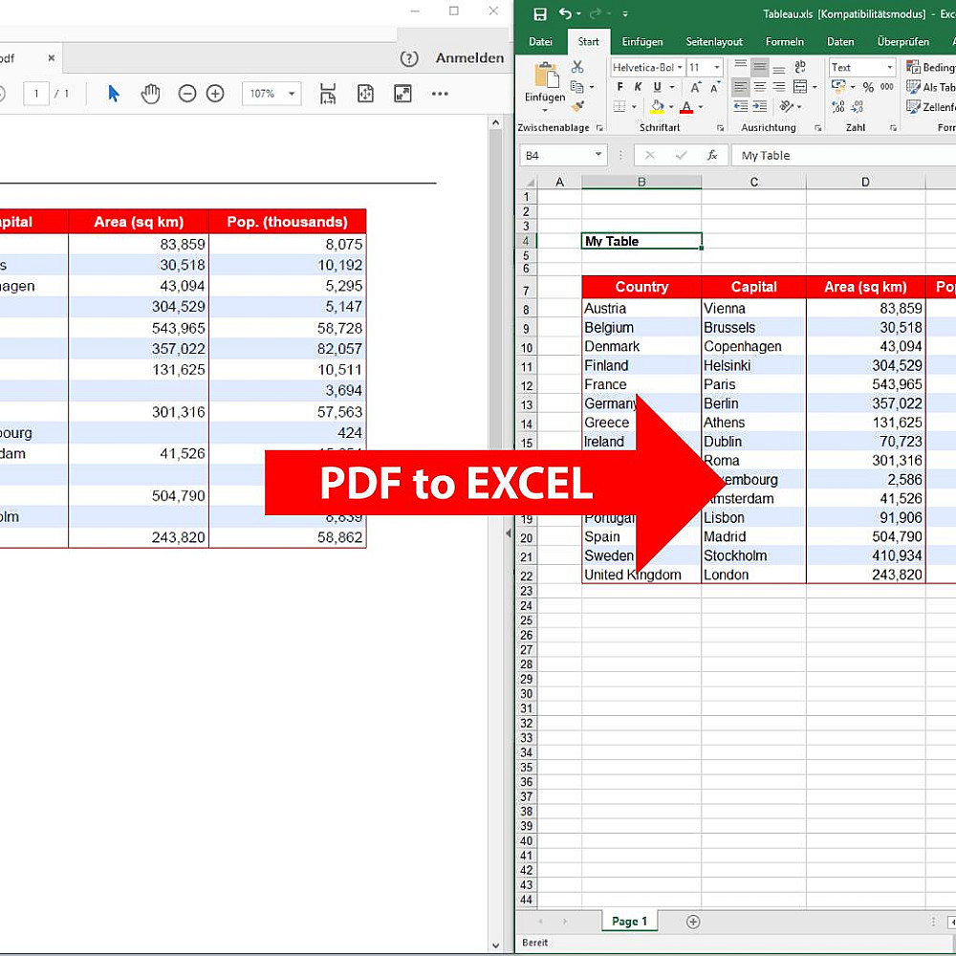The image size is (956, 956).
Task: Expand the Ausrichtung dialog launcher
Action: pos(817,128)
